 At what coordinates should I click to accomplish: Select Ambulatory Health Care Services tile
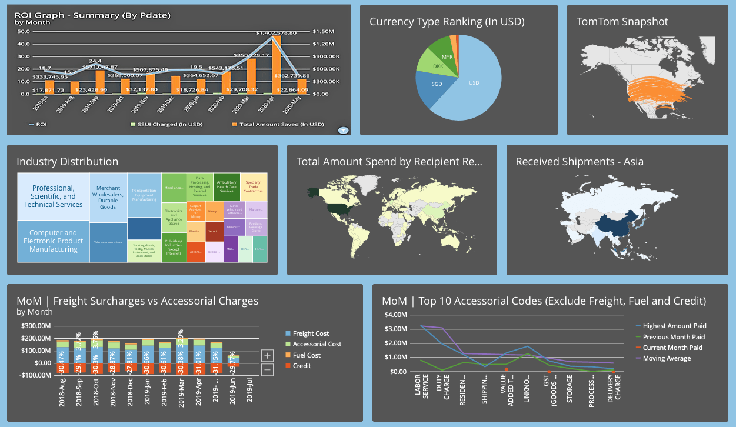[227, 186]
